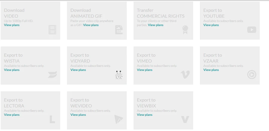Click the Wistia logo icon
This screenshot has height=131, width=269.
[x=52, y=75]
